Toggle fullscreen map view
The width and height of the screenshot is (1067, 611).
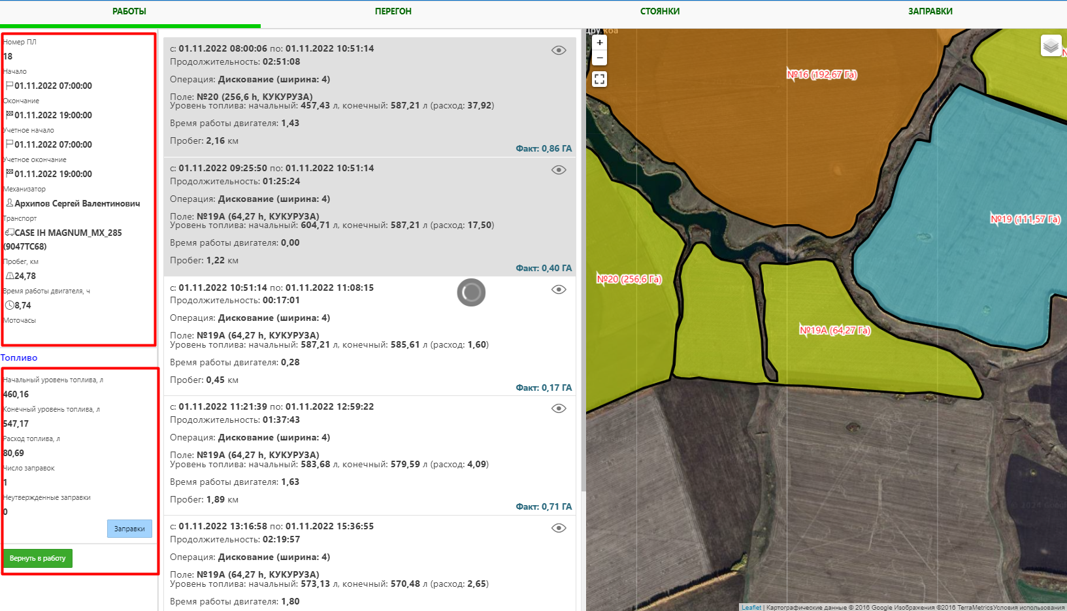(x=599, y=80)
